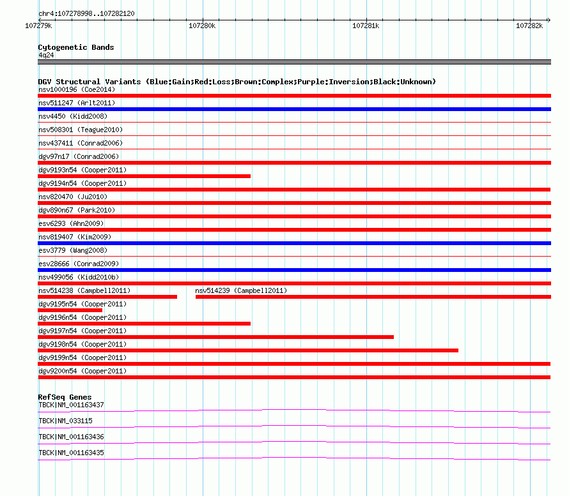
Task: Click the nsv514239 (Campbell2011) red bar
Action: click(x=373, y=297)
